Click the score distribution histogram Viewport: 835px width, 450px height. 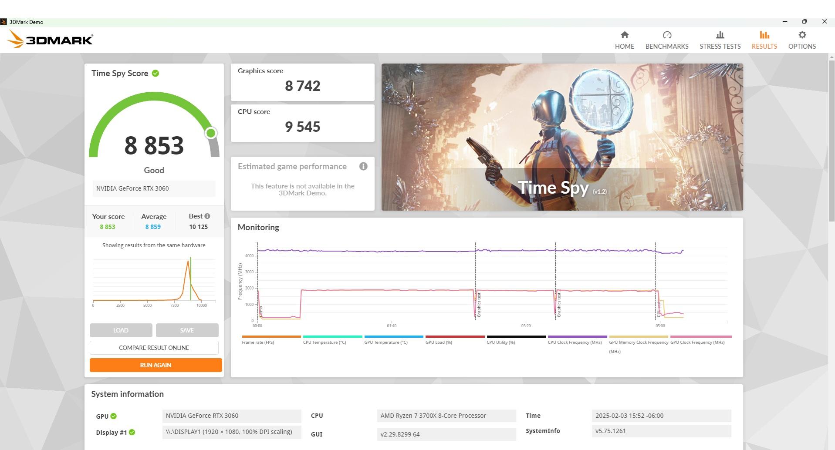click(154, 281)
